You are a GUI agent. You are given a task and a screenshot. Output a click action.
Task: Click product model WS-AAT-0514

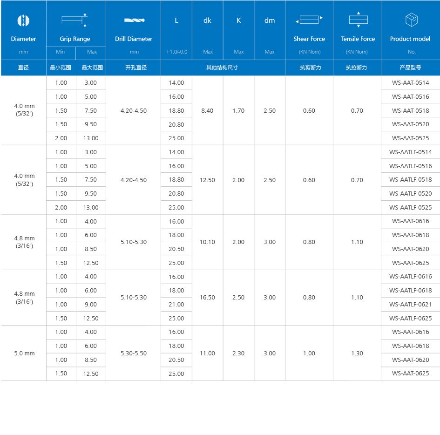tap(411, 83)
